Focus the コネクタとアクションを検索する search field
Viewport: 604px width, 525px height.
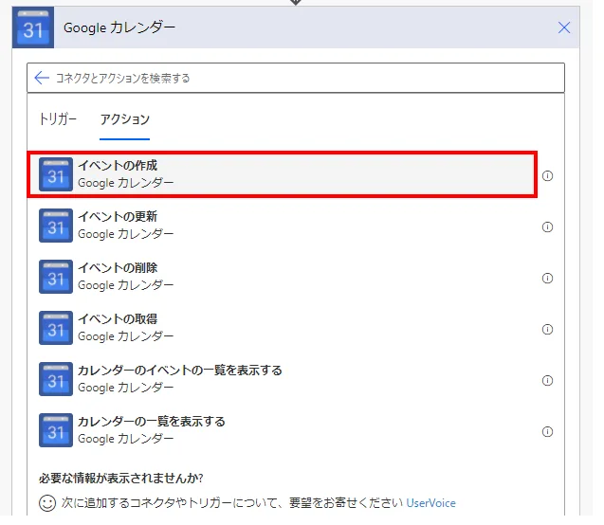[x=296, y=78]
